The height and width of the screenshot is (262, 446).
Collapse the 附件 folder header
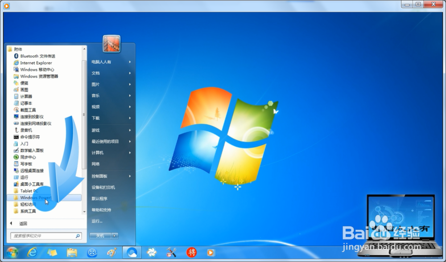(x=15, y=49)
